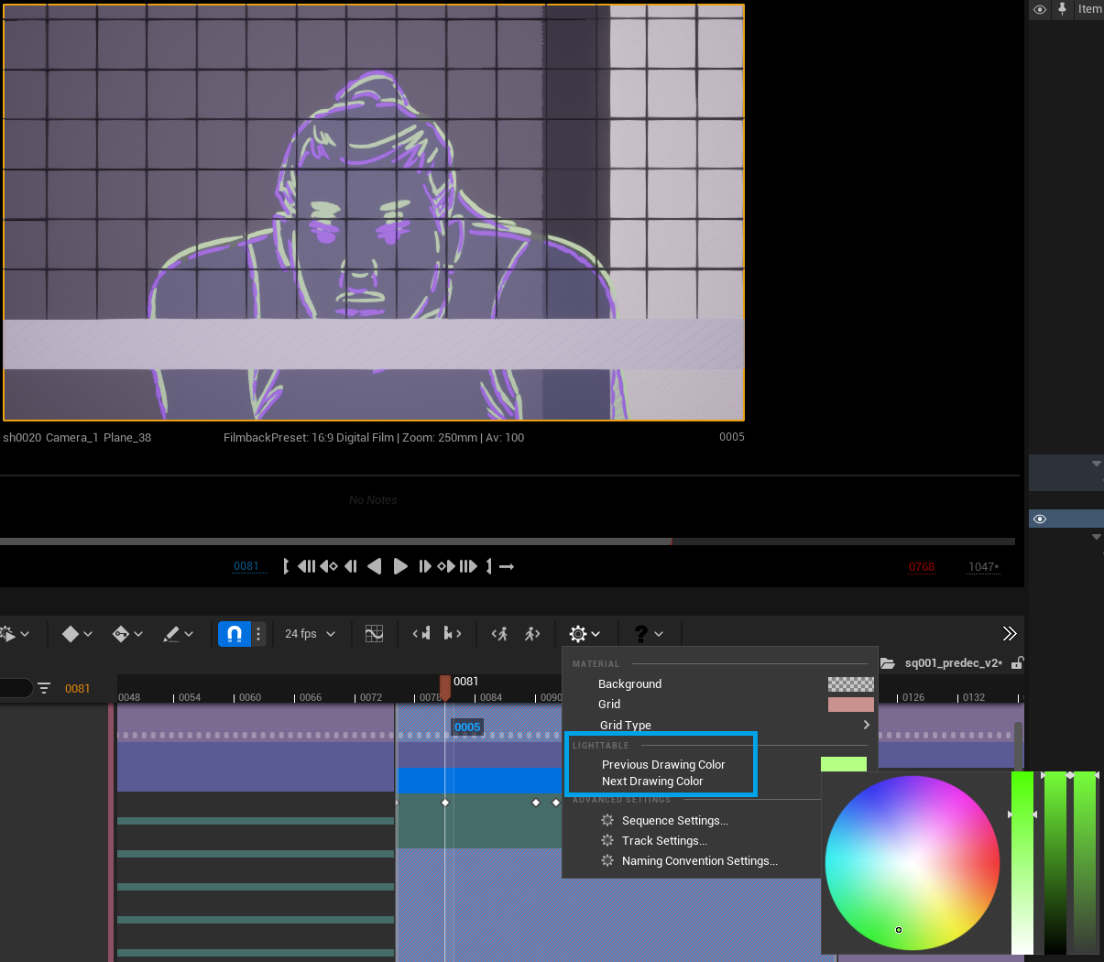The height and width of the screenshot is (962, 1104).
Task: Click the checkered Background color swatch
Action: [x=851, y=683]
